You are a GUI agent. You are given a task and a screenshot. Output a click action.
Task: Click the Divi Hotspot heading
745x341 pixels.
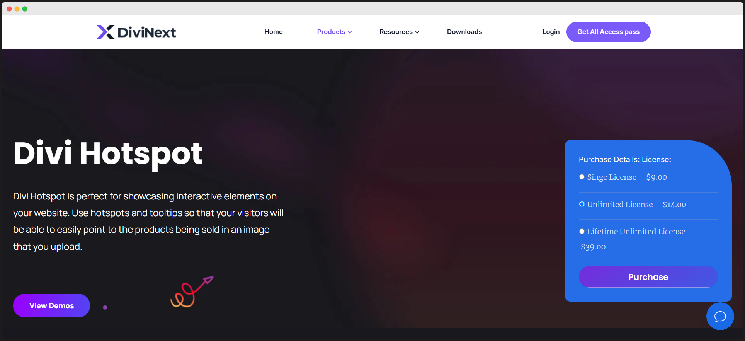coord(108,154)
